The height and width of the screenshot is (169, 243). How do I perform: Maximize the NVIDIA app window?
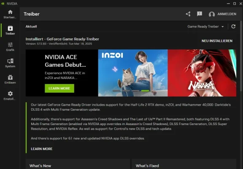pyautogui.click(x=235, y=3)
